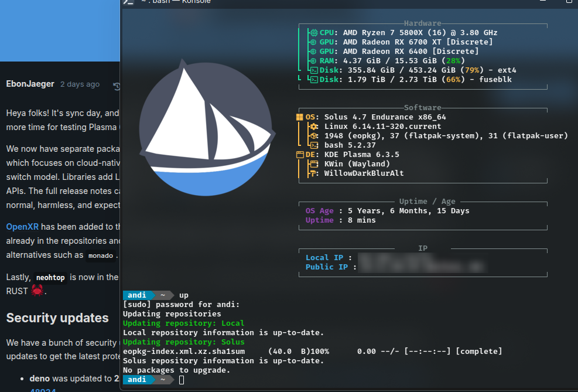This screenshot has height=392, width=578.
Task: Click 'Solus repository information is up-to-date.' line
Action: coord(223,361)
